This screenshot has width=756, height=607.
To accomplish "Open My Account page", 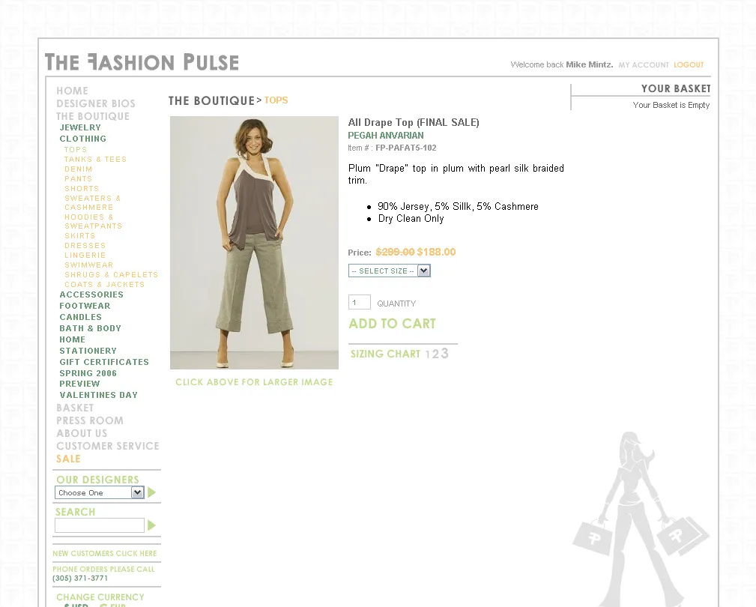I will (x=644, y=64).
